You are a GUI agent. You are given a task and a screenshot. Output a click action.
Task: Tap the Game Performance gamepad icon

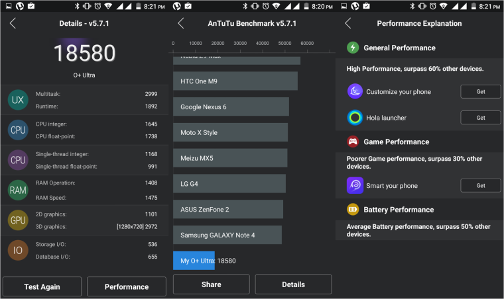click(353, 142)
